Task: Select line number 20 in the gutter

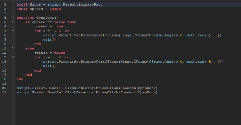Action: click(x=5, y=88)
